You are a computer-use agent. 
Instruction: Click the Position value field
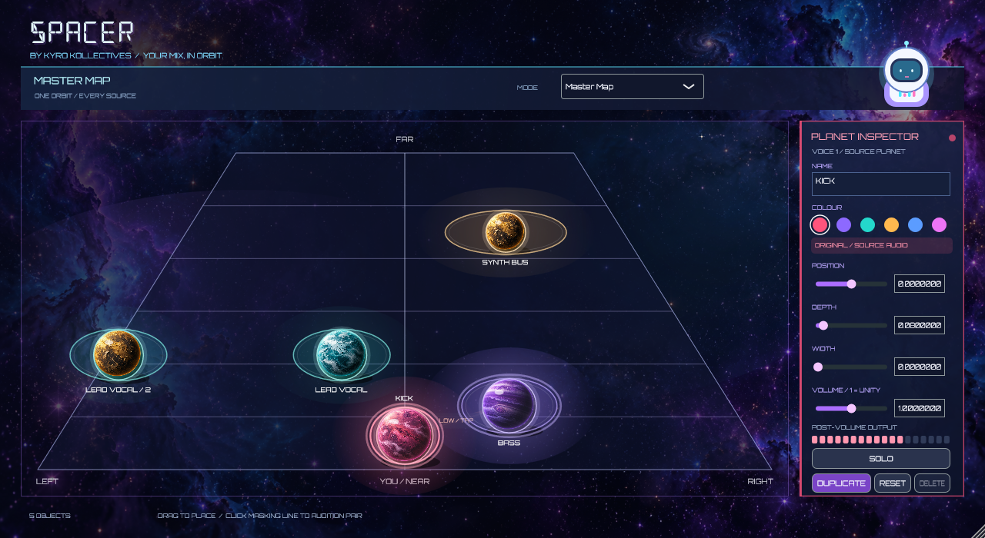(920, 284)
